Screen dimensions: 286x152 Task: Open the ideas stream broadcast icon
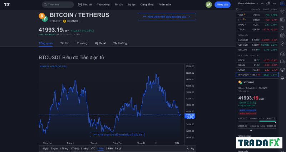(x=282, y=69)
